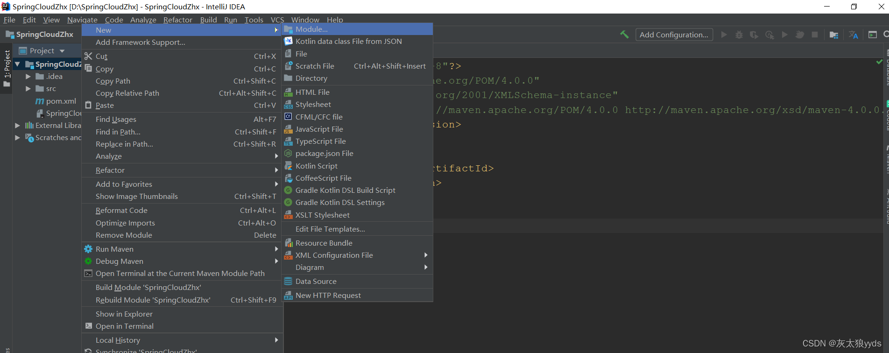Open the Navigate menu
The width and height of the screenshot is (889, 353).
point(82,20)
